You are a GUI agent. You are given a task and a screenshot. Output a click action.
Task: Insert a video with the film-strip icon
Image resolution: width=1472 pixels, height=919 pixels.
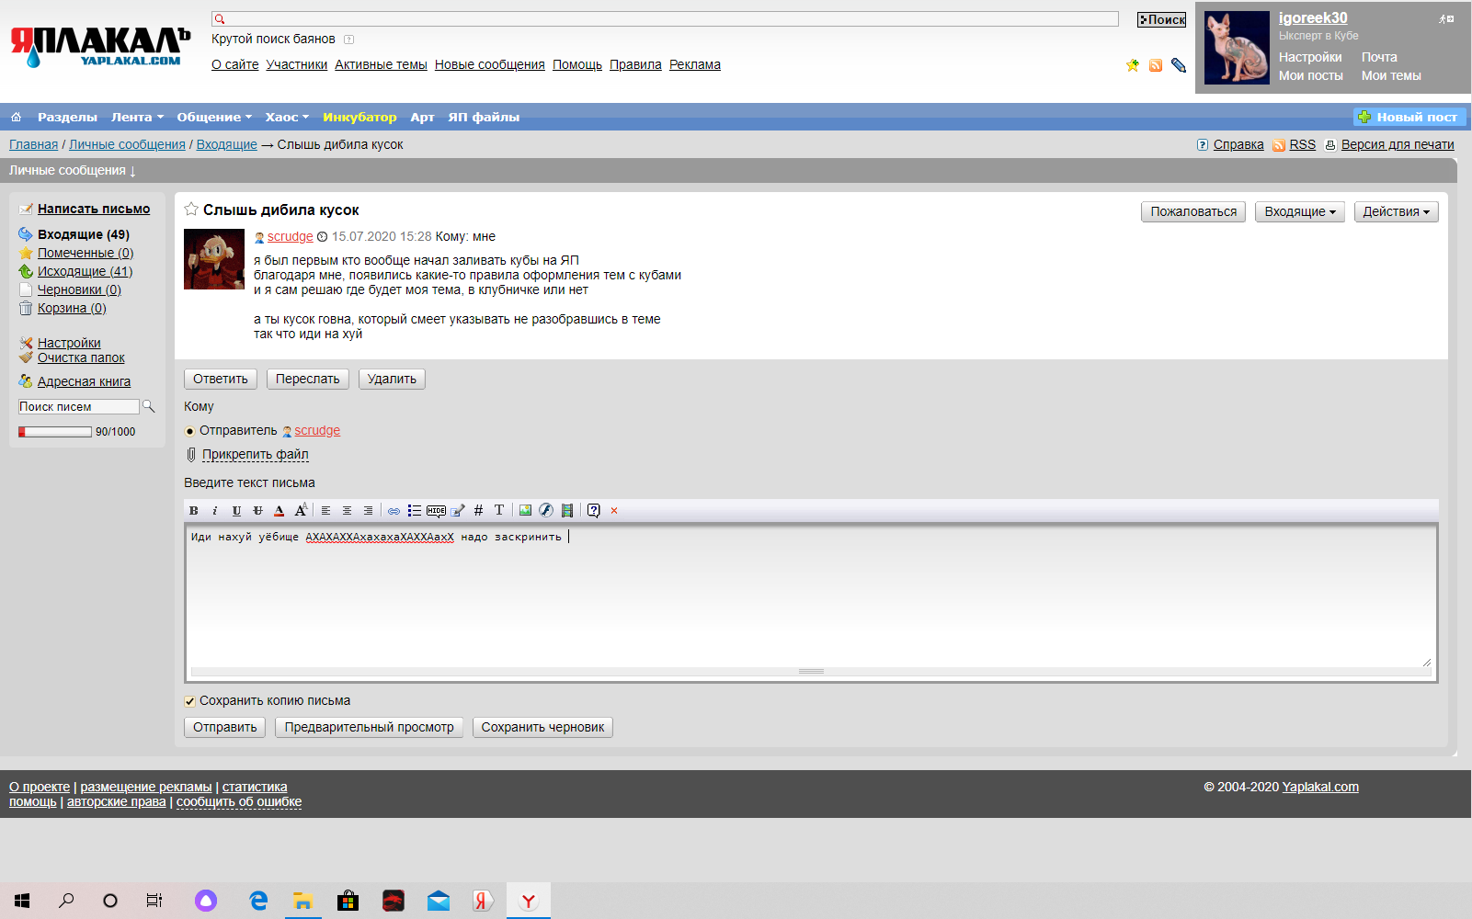567,511
